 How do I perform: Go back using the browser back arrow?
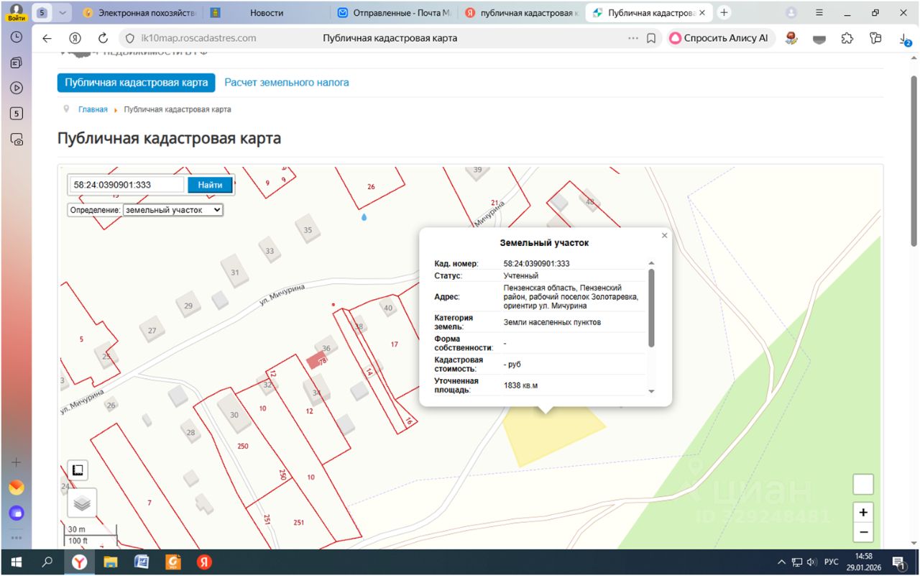click(x=47, y=38)
